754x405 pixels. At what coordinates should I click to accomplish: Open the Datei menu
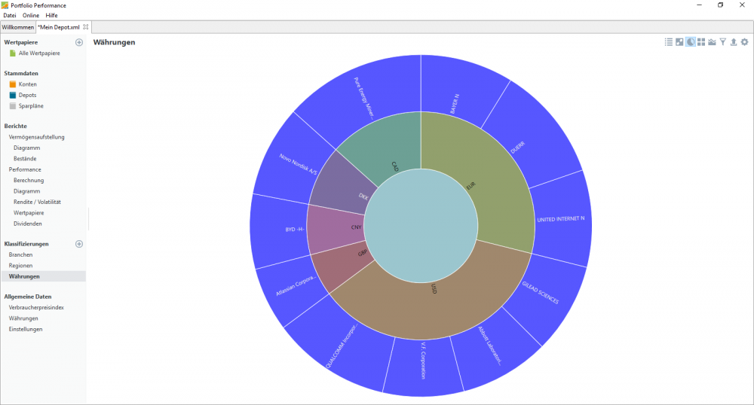coord(10,15)
